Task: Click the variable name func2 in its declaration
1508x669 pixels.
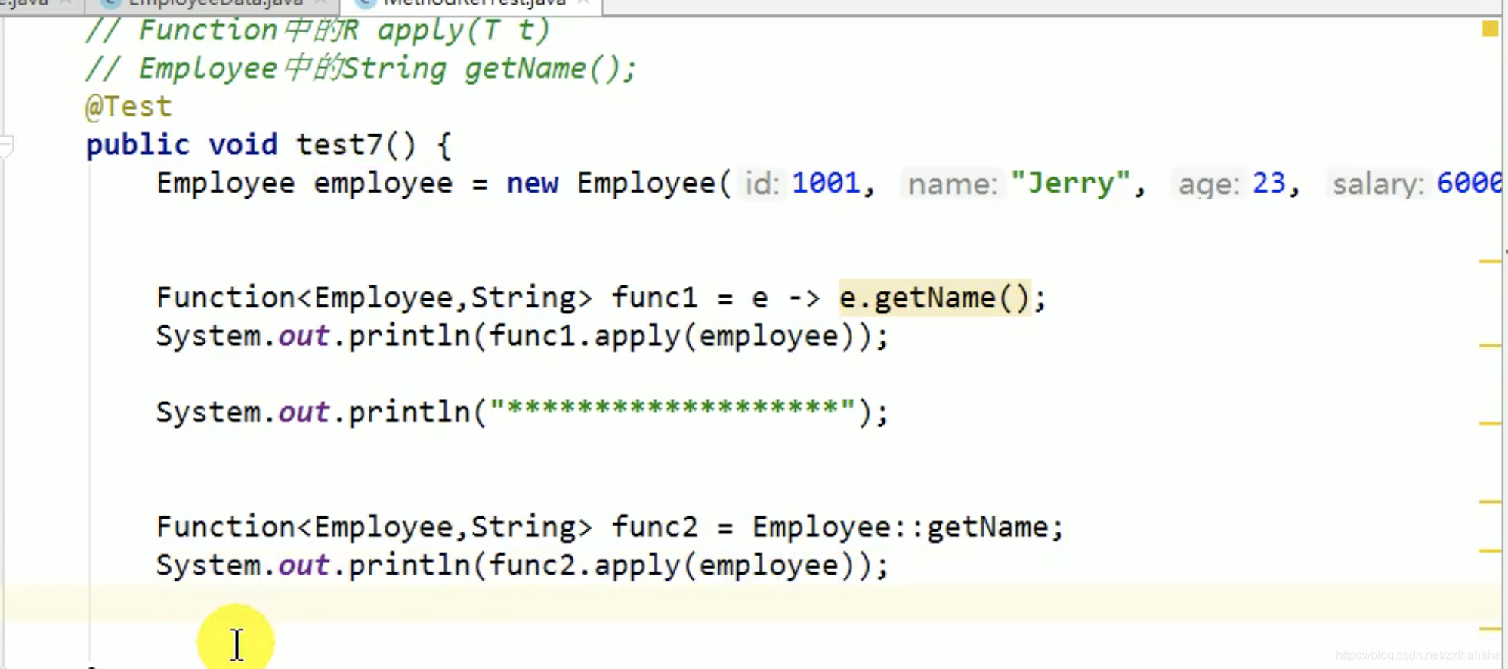Action: (654, 526)
